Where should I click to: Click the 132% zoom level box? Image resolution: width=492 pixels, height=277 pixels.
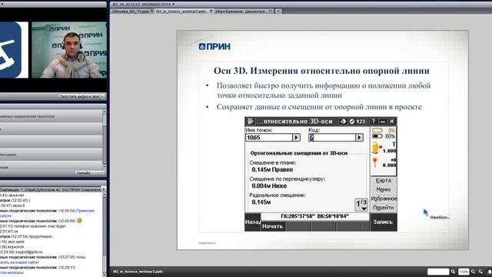pyautogui.click(x=464, y=272)
